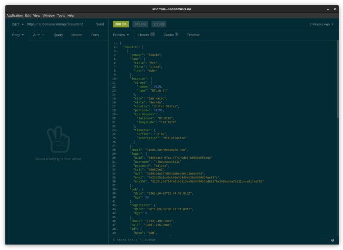Open the Help menu
Screen dimensions: 343x250
pos(71,16)
